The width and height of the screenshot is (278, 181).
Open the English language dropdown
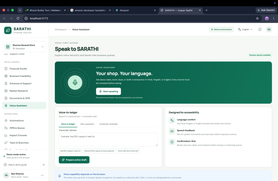245,29
